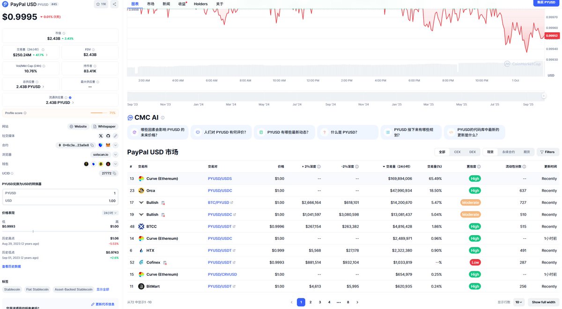Click the 24h low-high price range bar
The width and height of the screenshot is (562, 309).
(60, 231)
